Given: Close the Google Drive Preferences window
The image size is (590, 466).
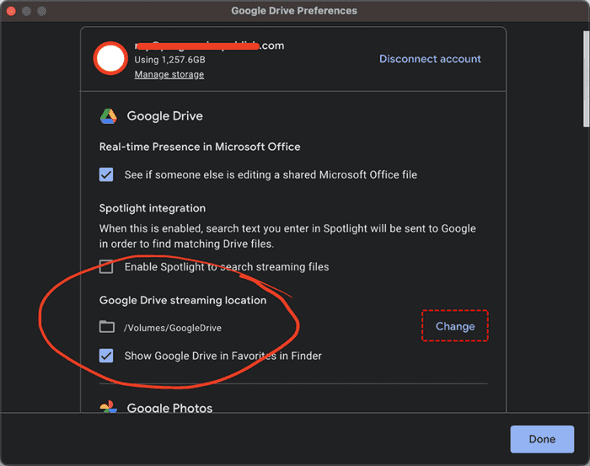Looking at the screenshot, I should (11, 11).
